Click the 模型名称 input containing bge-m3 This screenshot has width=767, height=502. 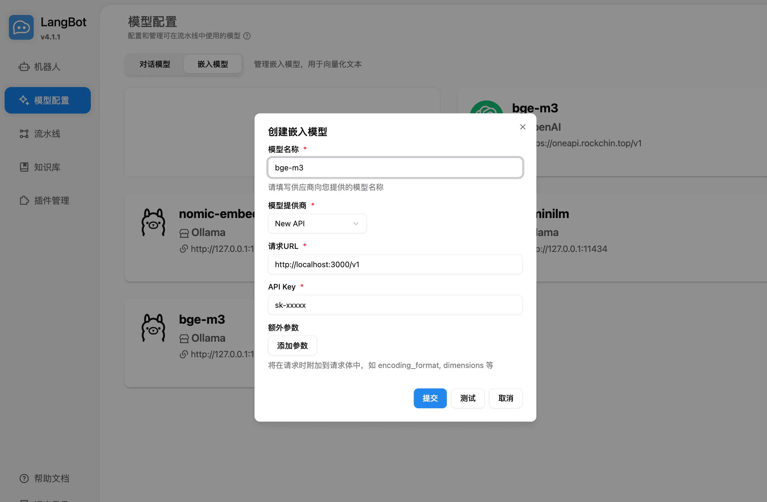395,167
